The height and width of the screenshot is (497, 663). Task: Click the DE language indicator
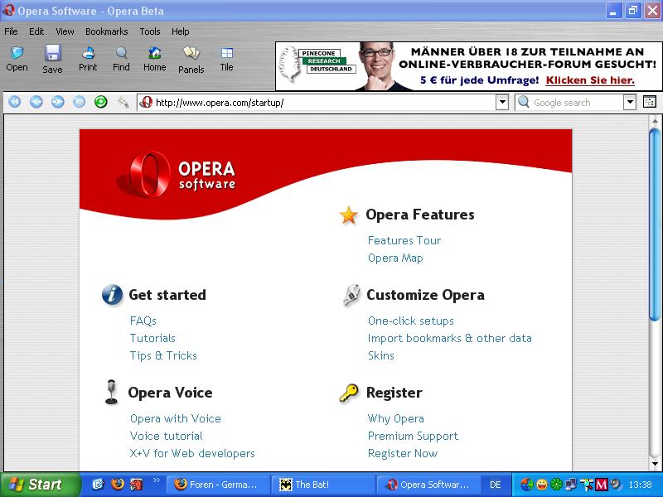(x=495, y=485)
